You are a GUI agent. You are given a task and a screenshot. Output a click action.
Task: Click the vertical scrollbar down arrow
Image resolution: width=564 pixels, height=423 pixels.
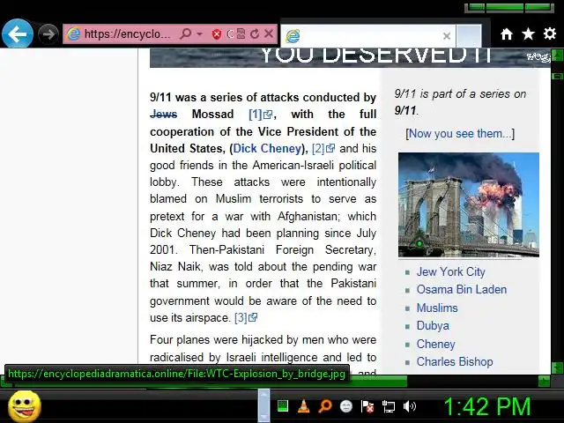coord(557,368)
